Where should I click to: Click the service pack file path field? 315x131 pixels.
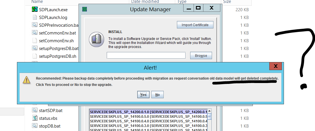pyautogui.click(x=146, y=55)
